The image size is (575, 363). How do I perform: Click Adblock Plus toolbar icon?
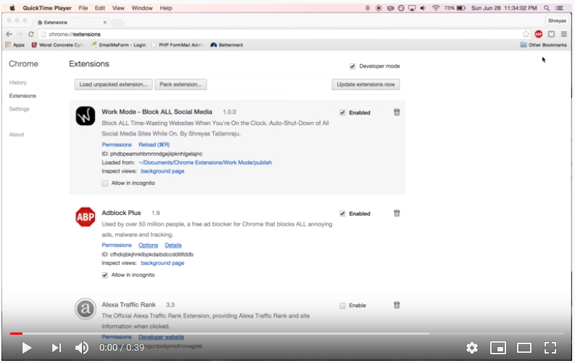click(x=539, y=34)
